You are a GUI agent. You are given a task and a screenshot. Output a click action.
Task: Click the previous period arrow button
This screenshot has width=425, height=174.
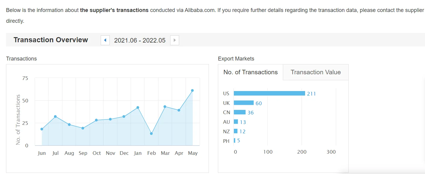tap(105, 40)
